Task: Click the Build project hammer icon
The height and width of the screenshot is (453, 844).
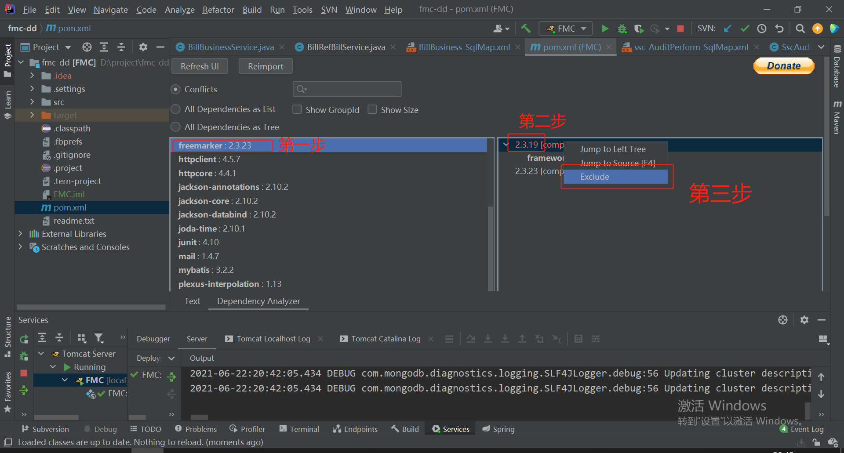Action: coord(526,29)
